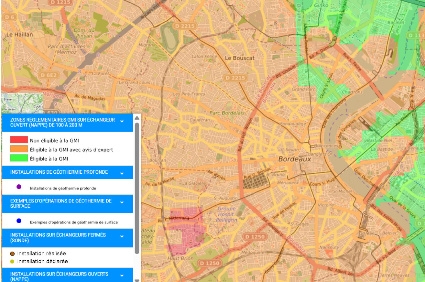The image size is (425, 282).
Task: Click the Bordeaux city label on the map
Action: tap(295, 159)
